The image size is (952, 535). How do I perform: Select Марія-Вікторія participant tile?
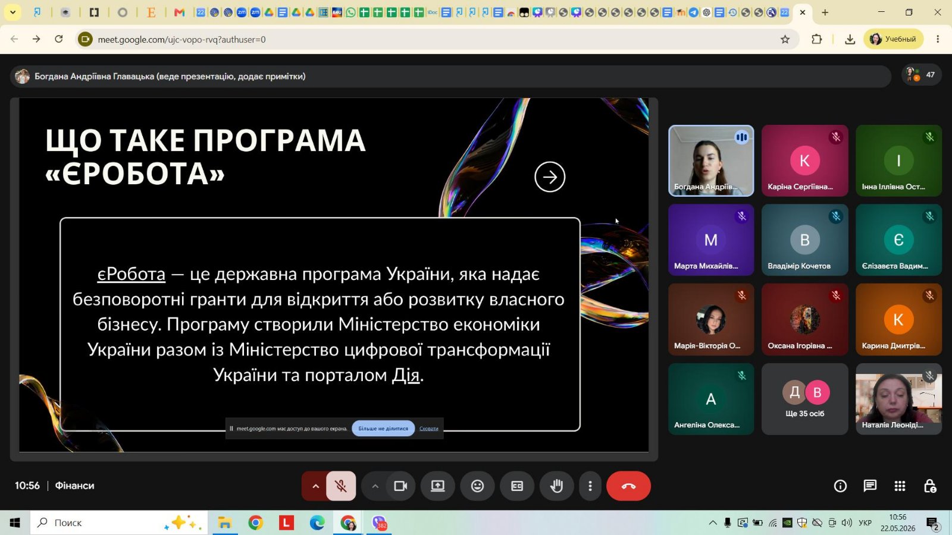coord(711,319)
